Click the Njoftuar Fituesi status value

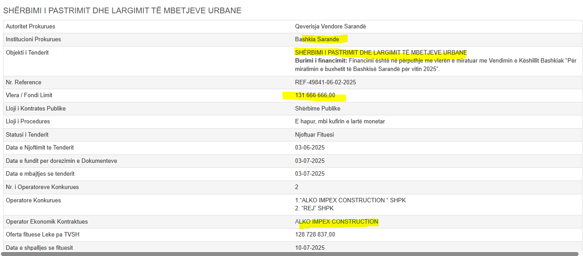point(314,134)
